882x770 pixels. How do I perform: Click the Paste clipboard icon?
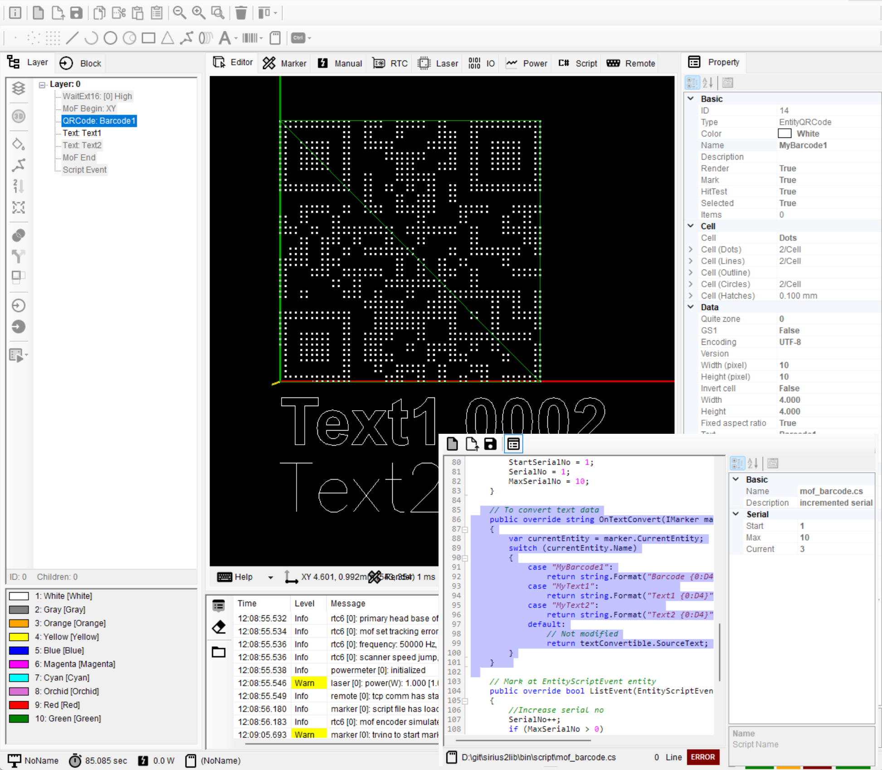(x=138, y=13)
